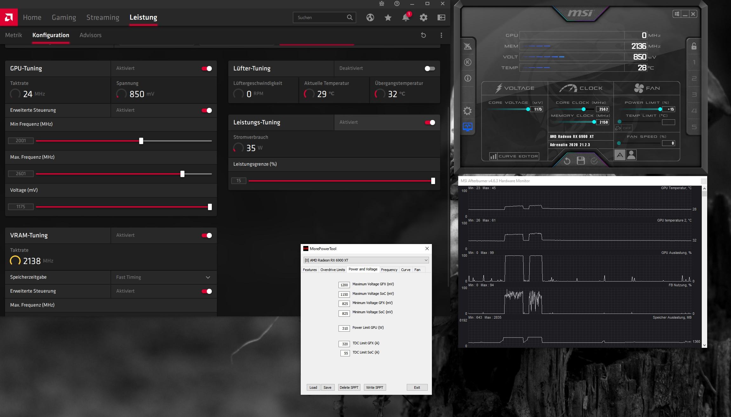Open MorePowerTool Curve tab
Image resolution: width=731 pixels, height=417 pixels.
coord(406,270)
